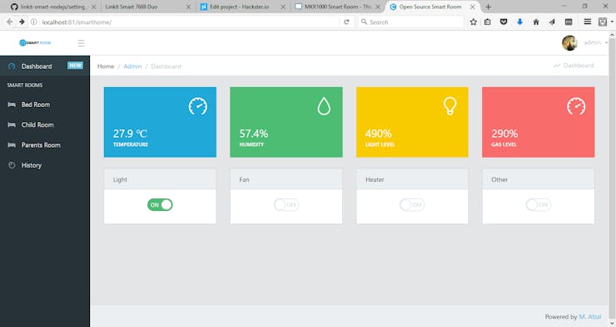Click the bed icon beside Child Room
The image size is (616, 327).
pyautogui.click(x=12, y=124)
